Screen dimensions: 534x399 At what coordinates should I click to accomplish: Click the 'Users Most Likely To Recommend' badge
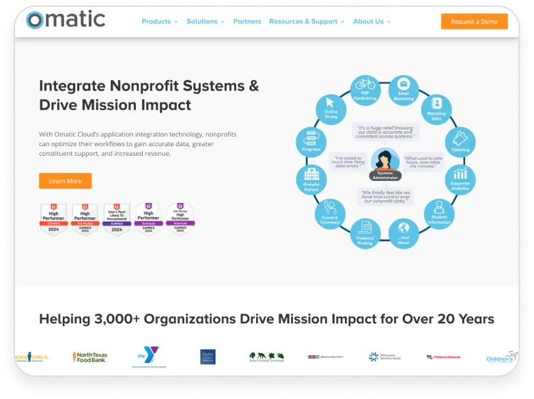117,219
